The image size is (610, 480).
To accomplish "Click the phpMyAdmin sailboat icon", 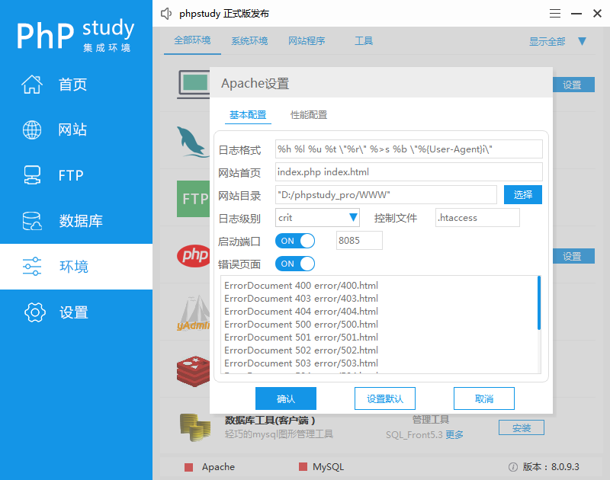I will 194,312.
